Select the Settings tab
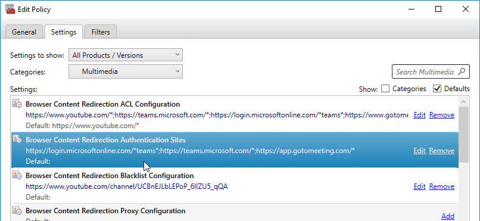This screenshot has height=221, width=480. pos(64,32)
